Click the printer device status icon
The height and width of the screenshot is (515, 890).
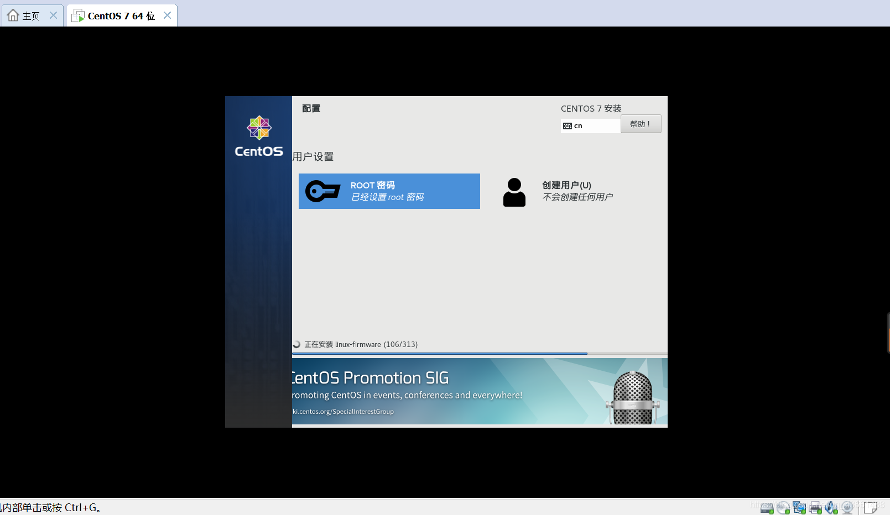coord(815,508)
